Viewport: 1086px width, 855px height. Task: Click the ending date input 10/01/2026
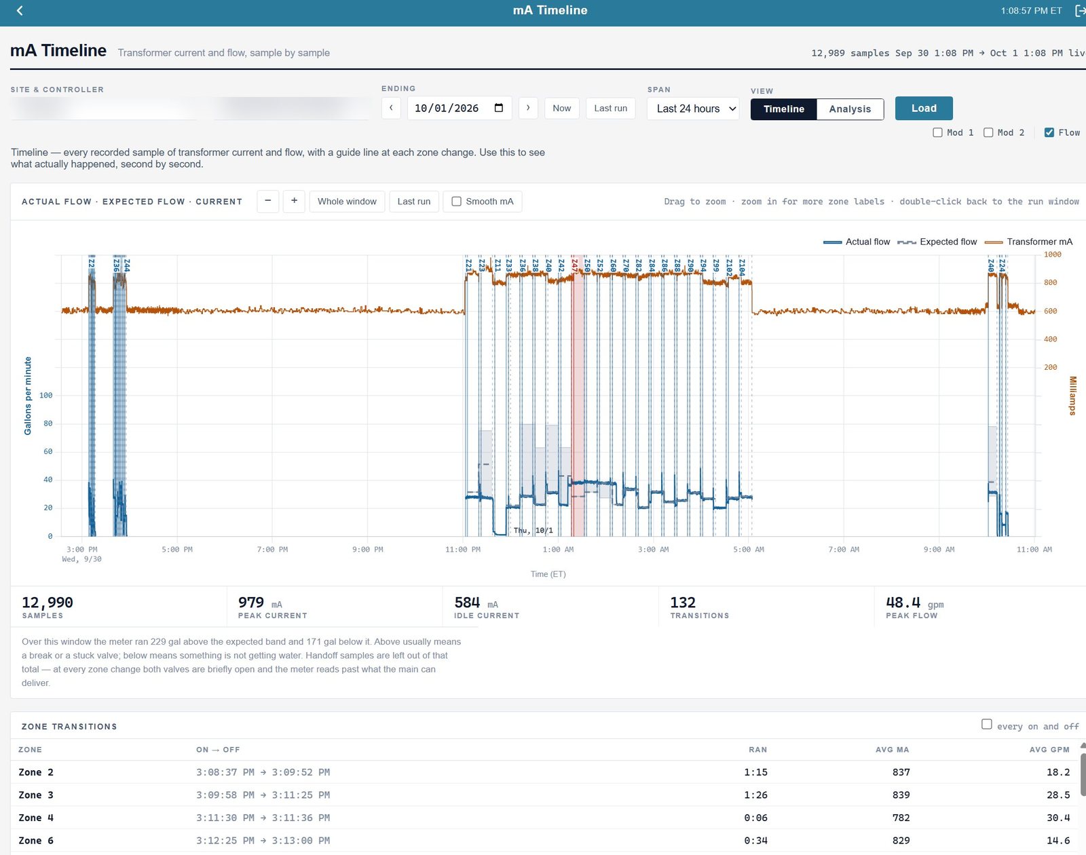pos(460,108)
